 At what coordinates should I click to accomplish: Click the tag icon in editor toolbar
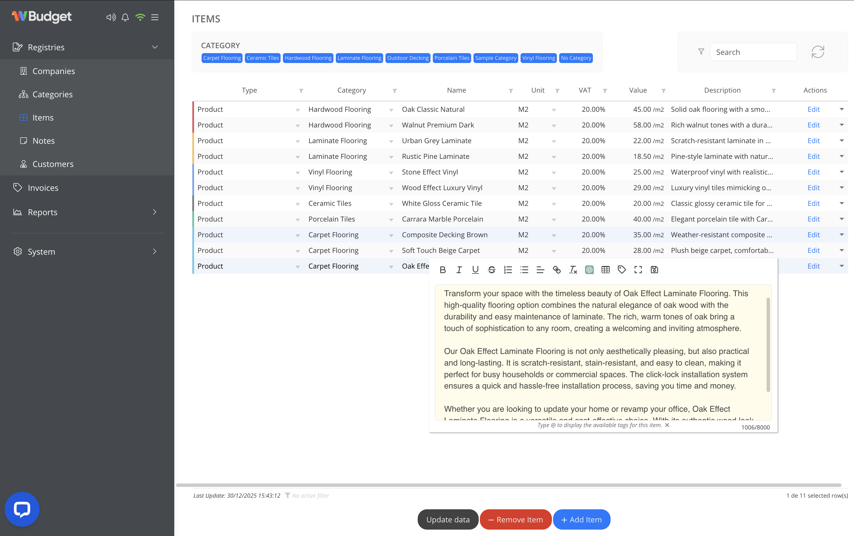point(621,270)
